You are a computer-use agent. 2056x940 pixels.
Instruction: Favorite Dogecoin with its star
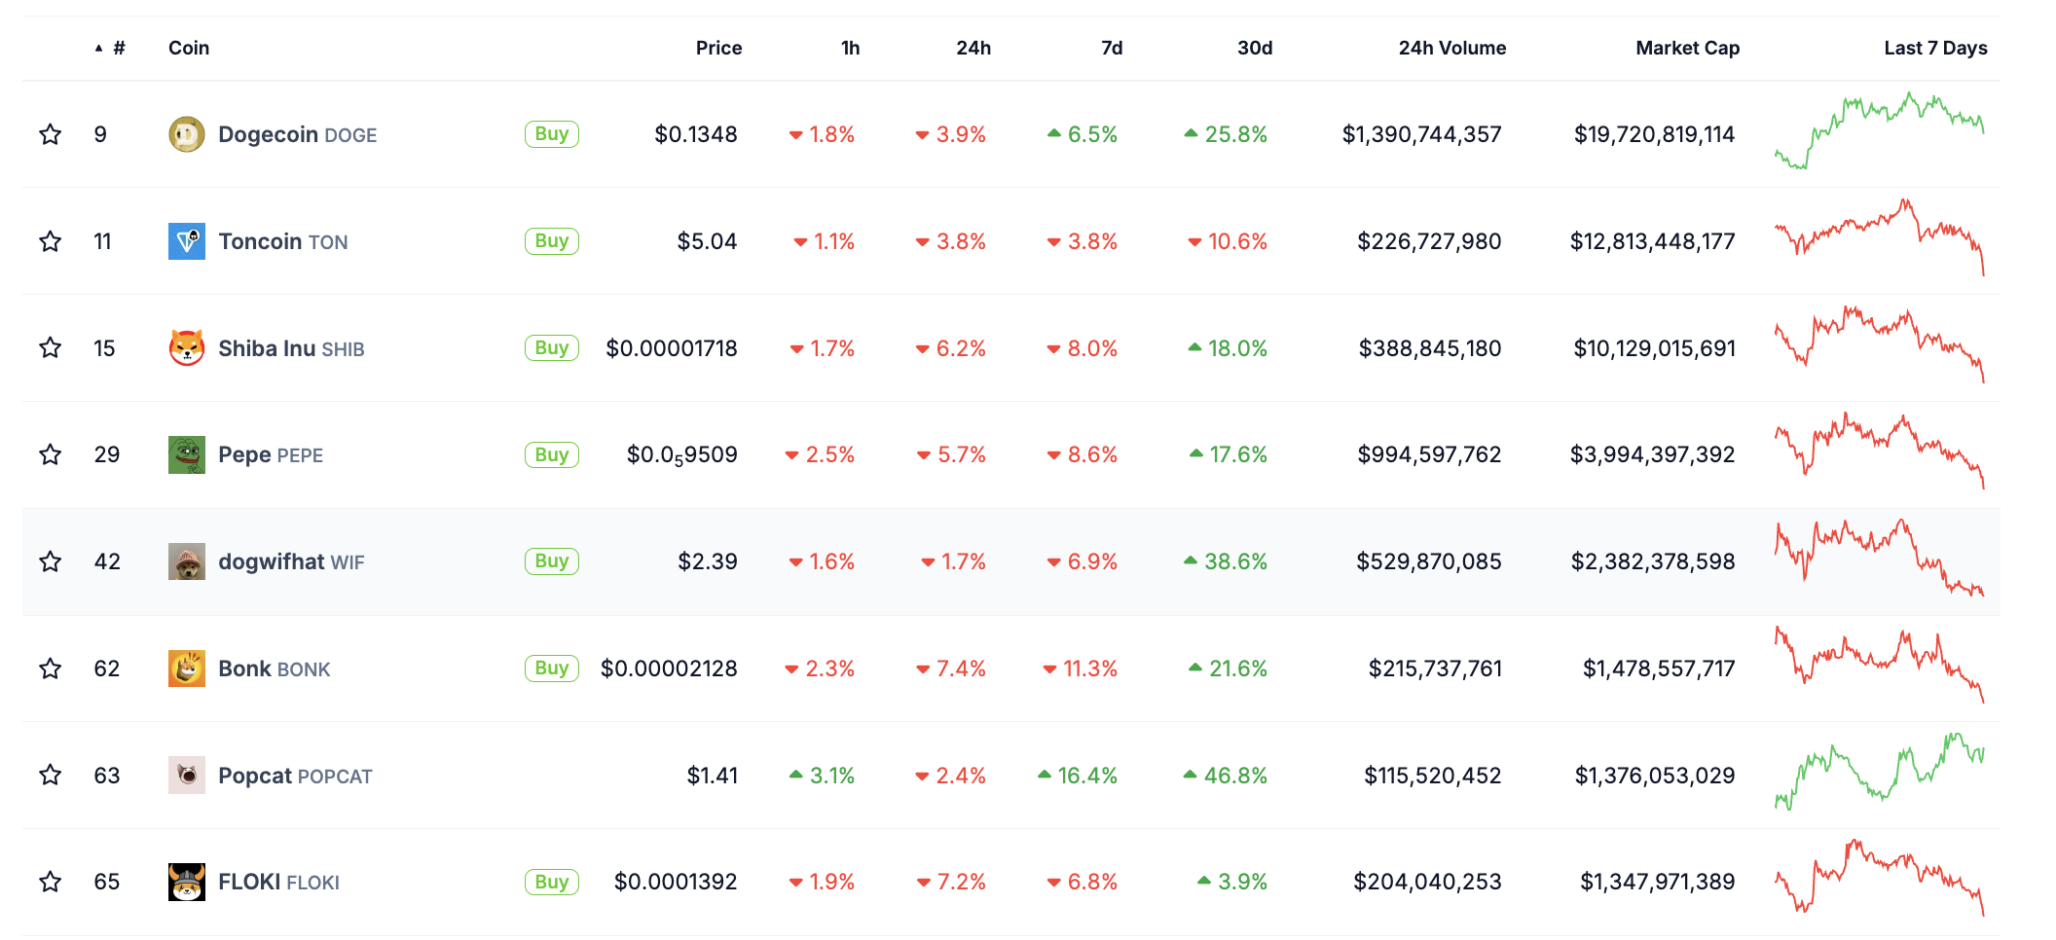(51, 134)
